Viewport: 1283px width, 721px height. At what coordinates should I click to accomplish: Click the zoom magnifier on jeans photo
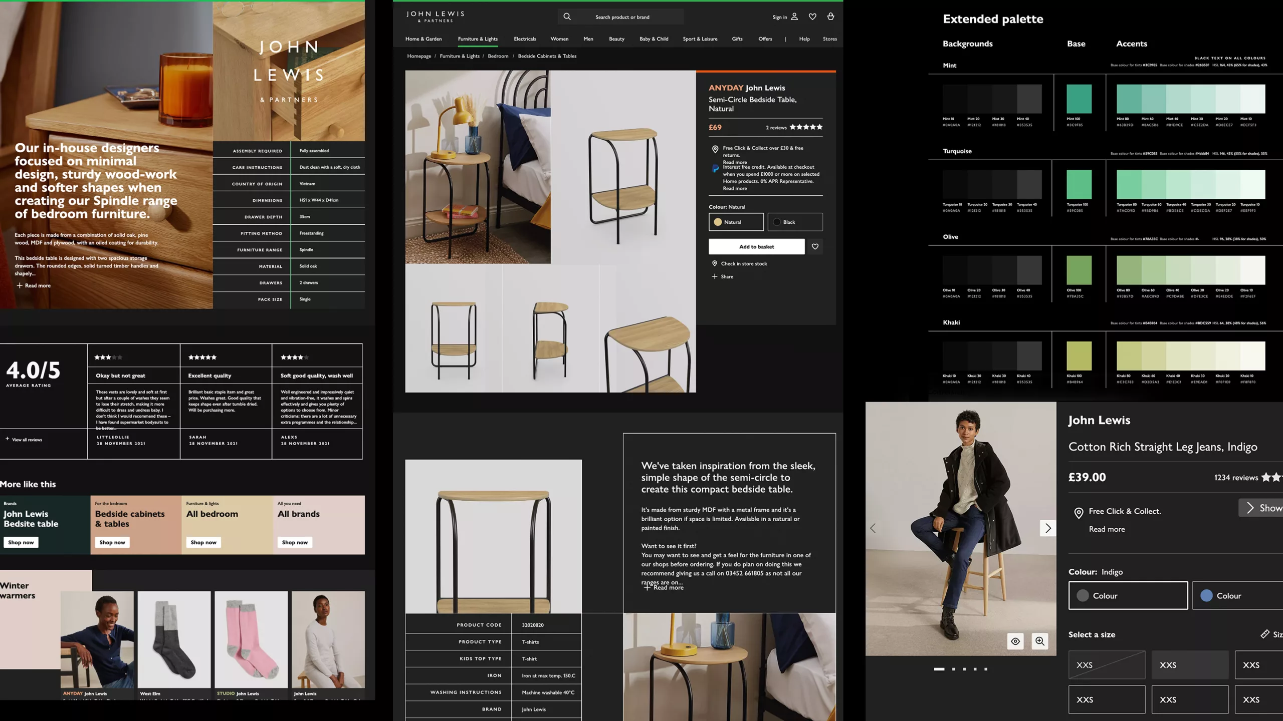(1040, 641)
